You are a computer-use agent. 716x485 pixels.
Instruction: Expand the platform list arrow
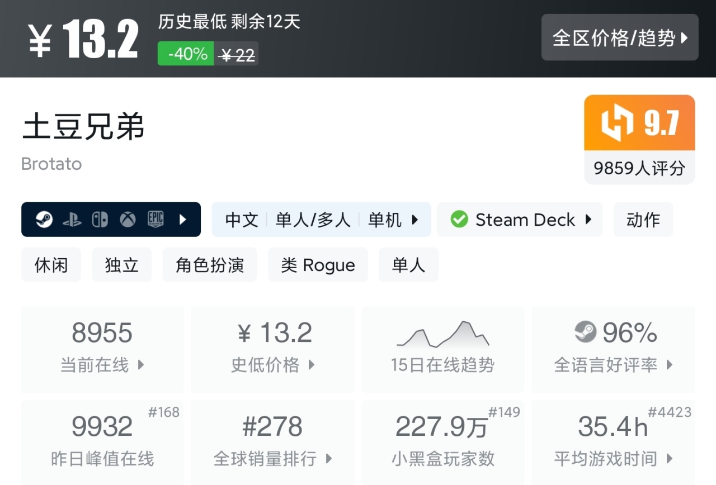183,220
